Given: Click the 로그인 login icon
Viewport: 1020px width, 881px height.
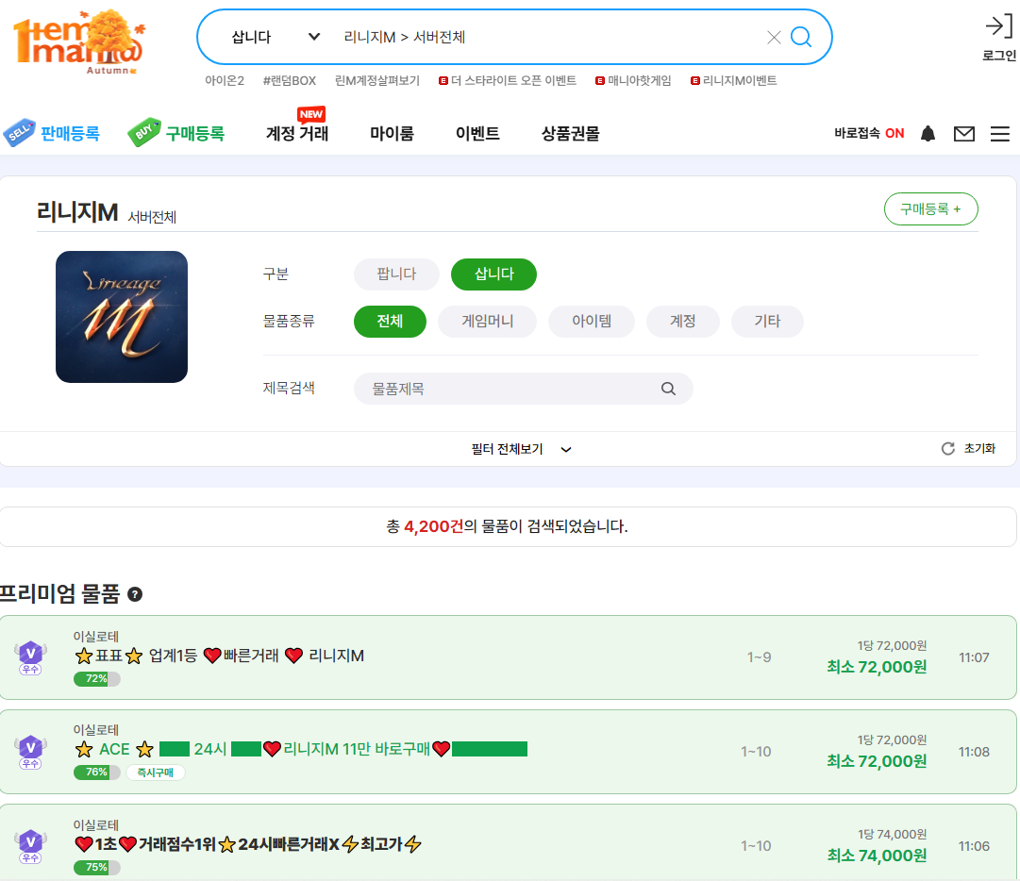Looking at the screenshot, I should coord(998,38).
